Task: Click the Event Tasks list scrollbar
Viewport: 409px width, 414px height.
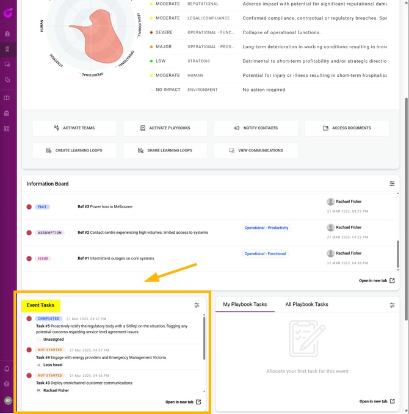Action: coord(204,339)
